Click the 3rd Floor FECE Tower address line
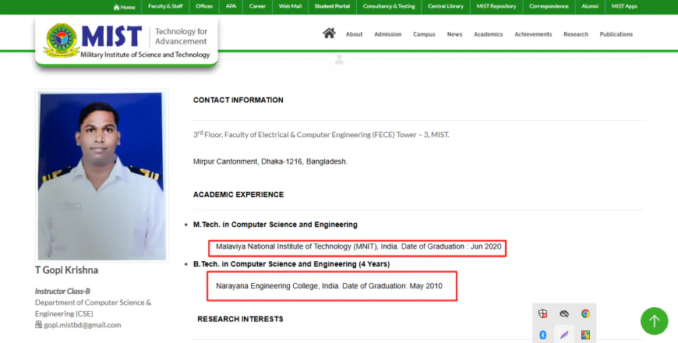The image size is (678, 343). (x=321, y=135)
